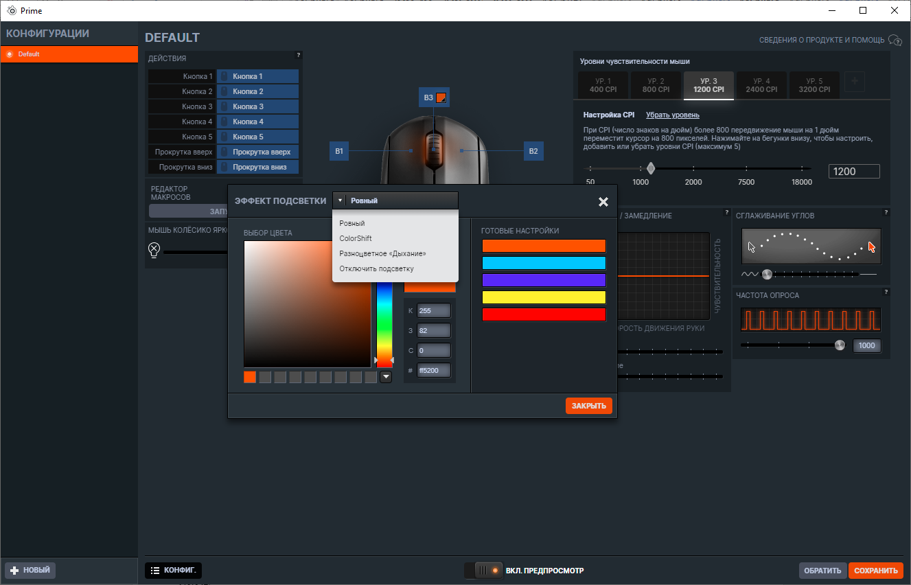Click the B1 mouse button marker

pyautogui.click(x=339, y=150)
